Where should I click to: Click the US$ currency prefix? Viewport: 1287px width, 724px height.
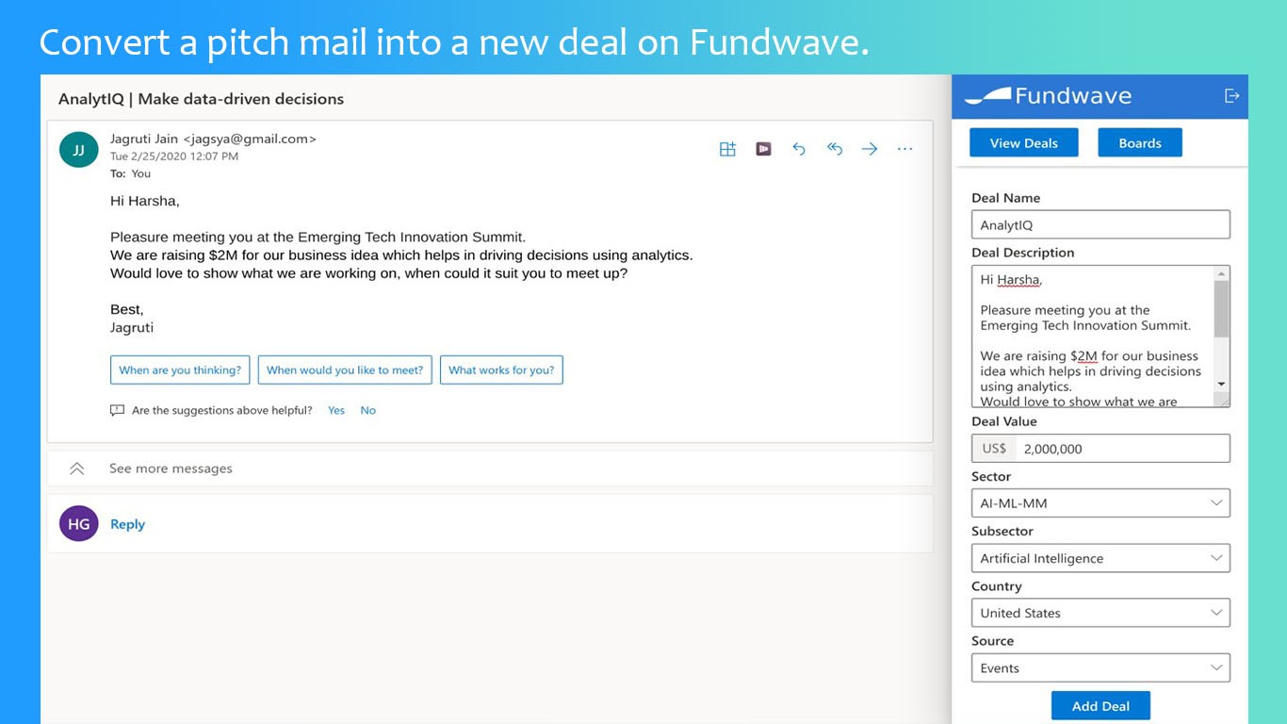994,449
